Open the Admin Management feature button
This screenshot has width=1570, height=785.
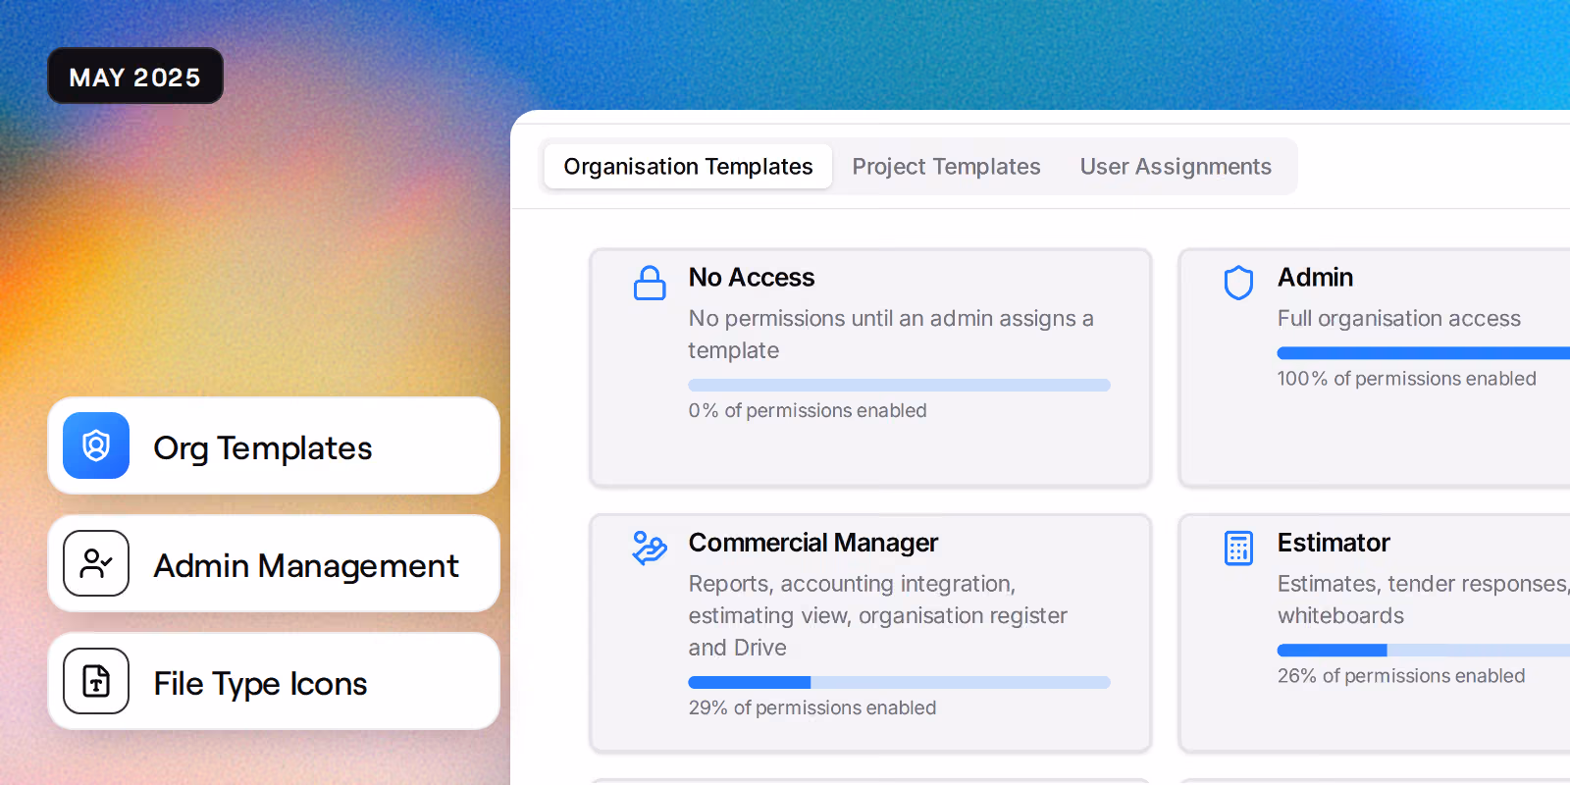coord(274,563)
